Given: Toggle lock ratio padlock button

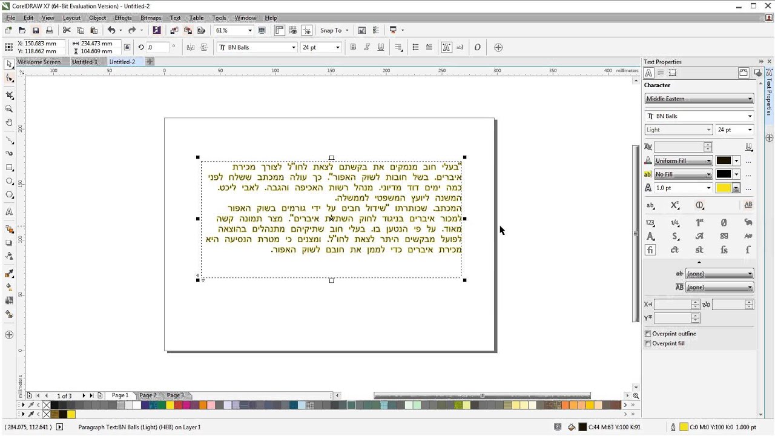Looking at the screenshot, I should pos(127,47).
